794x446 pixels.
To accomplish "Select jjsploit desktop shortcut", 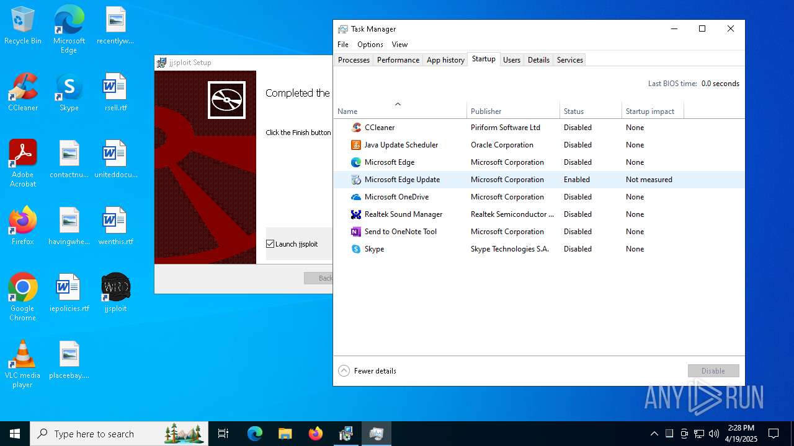I will [x=115, y=294].
